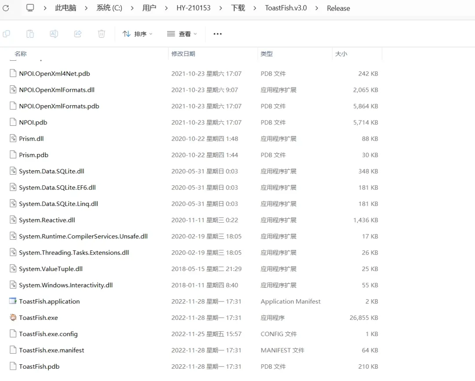
Task: Click the Prism.pdb file icon
Action: [x=13, y=154]
